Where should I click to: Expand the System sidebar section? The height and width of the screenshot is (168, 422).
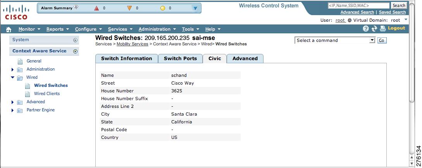(75, 40)
